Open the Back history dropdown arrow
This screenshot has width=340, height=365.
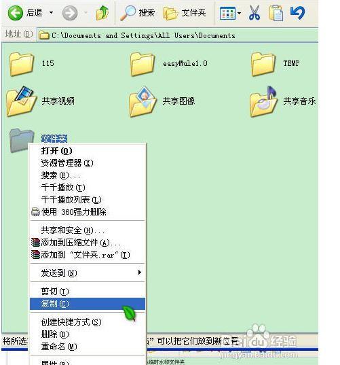[51, 12]
